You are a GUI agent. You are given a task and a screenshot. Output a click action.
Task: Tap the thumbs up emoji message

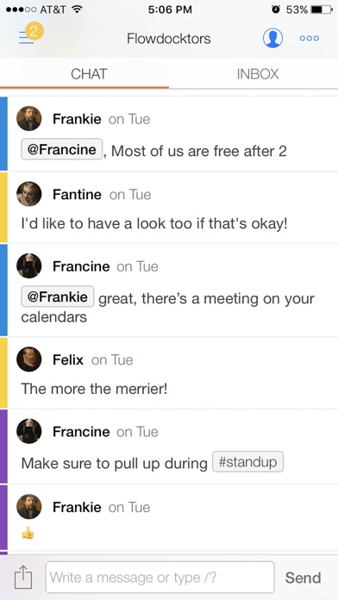pos(28,533)
